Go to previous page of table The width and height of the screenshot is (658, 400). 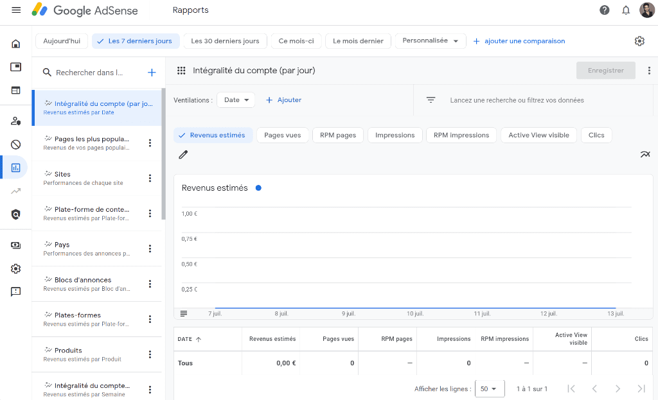pos(594,388)
